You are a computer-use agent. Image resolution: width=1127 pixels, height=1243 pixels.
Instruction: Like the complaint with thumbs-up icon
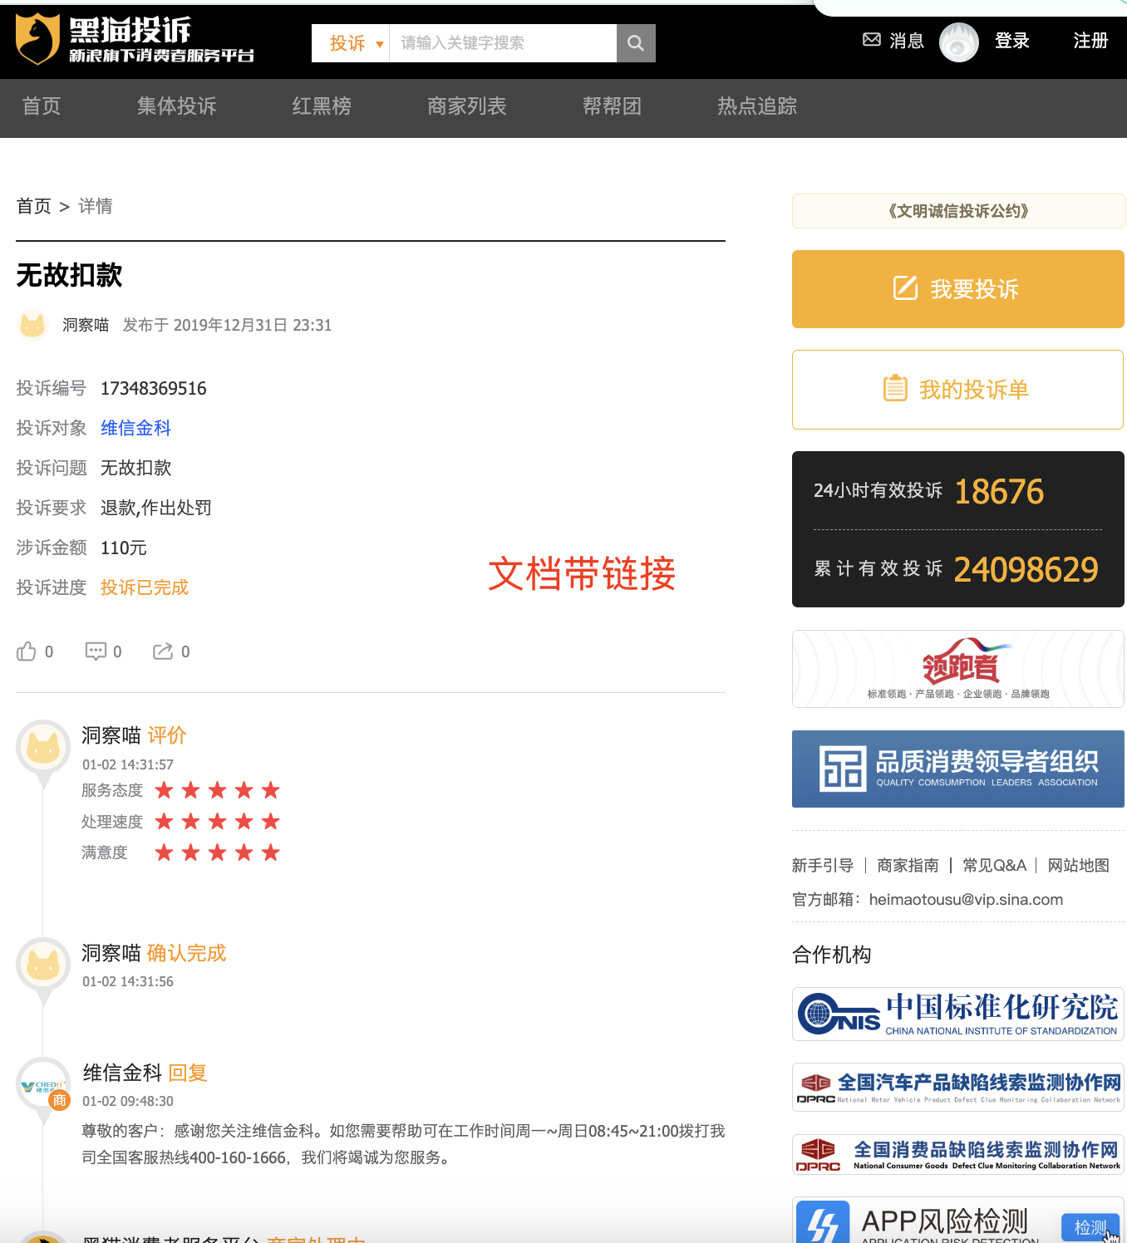(x=27, y=651)
